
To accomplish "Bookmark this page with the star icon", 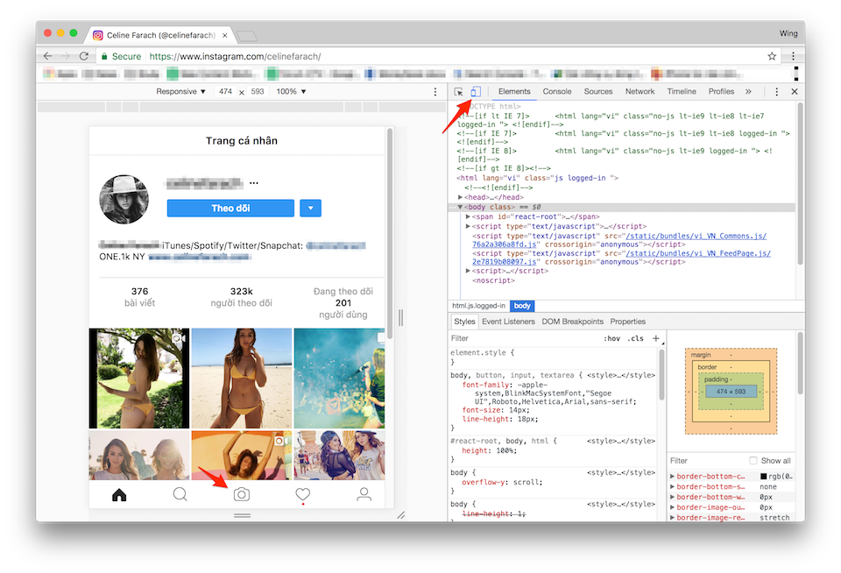I will coord(772,56).
